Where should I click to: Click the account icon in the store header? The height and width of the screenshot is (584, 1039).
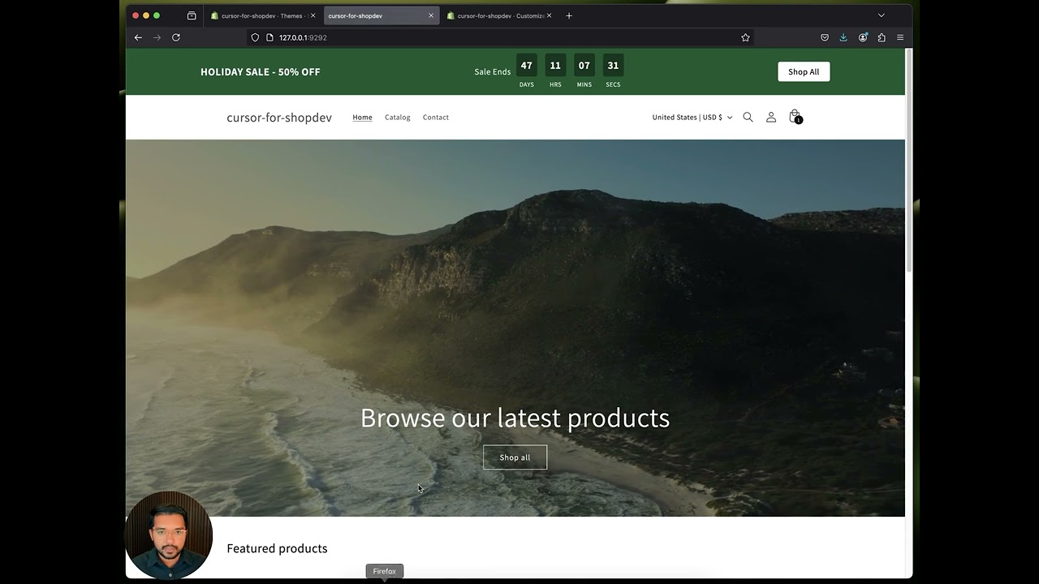[x=771, y=117]
